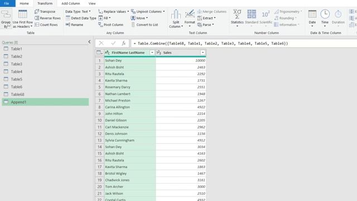Screen dimensions: 357x201
Task: Open the Date column tool
Action: point(312,18)
